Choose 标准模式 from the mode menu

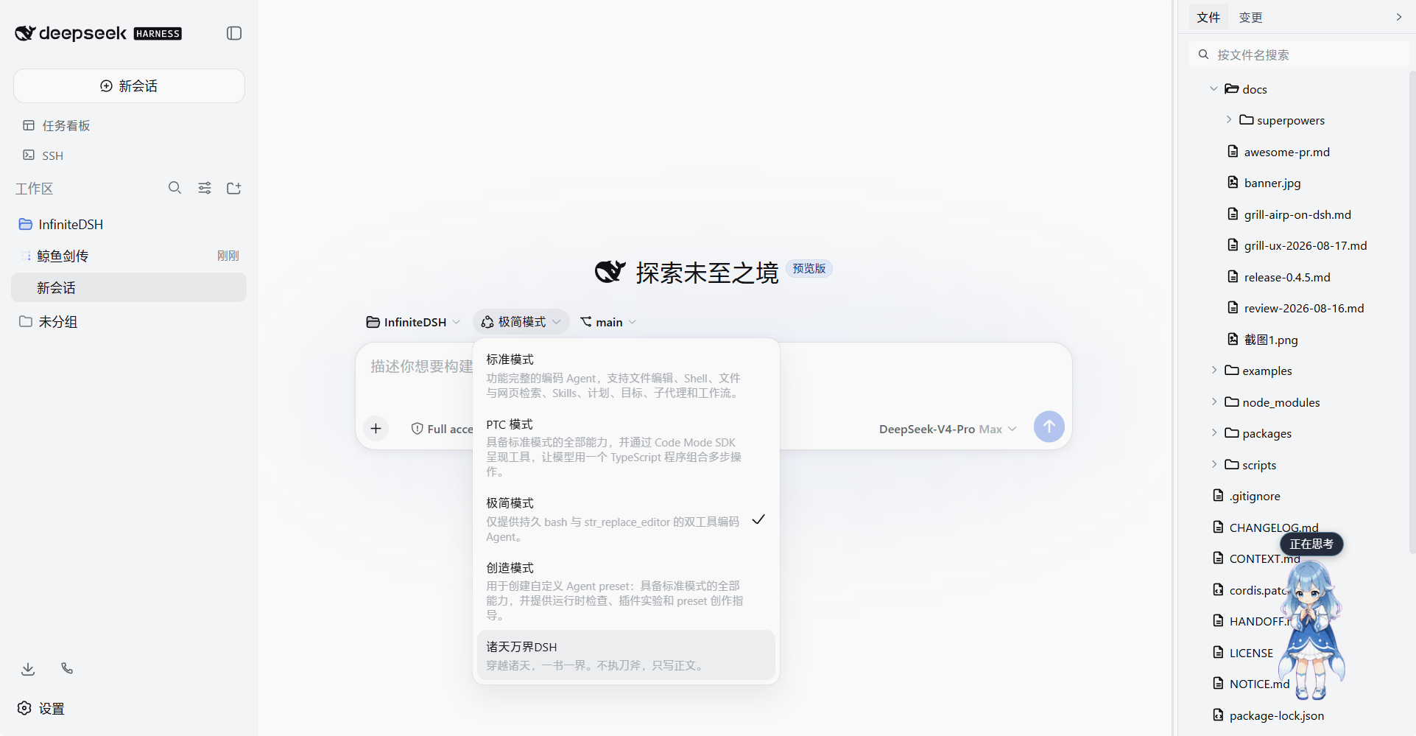(626, 376)
